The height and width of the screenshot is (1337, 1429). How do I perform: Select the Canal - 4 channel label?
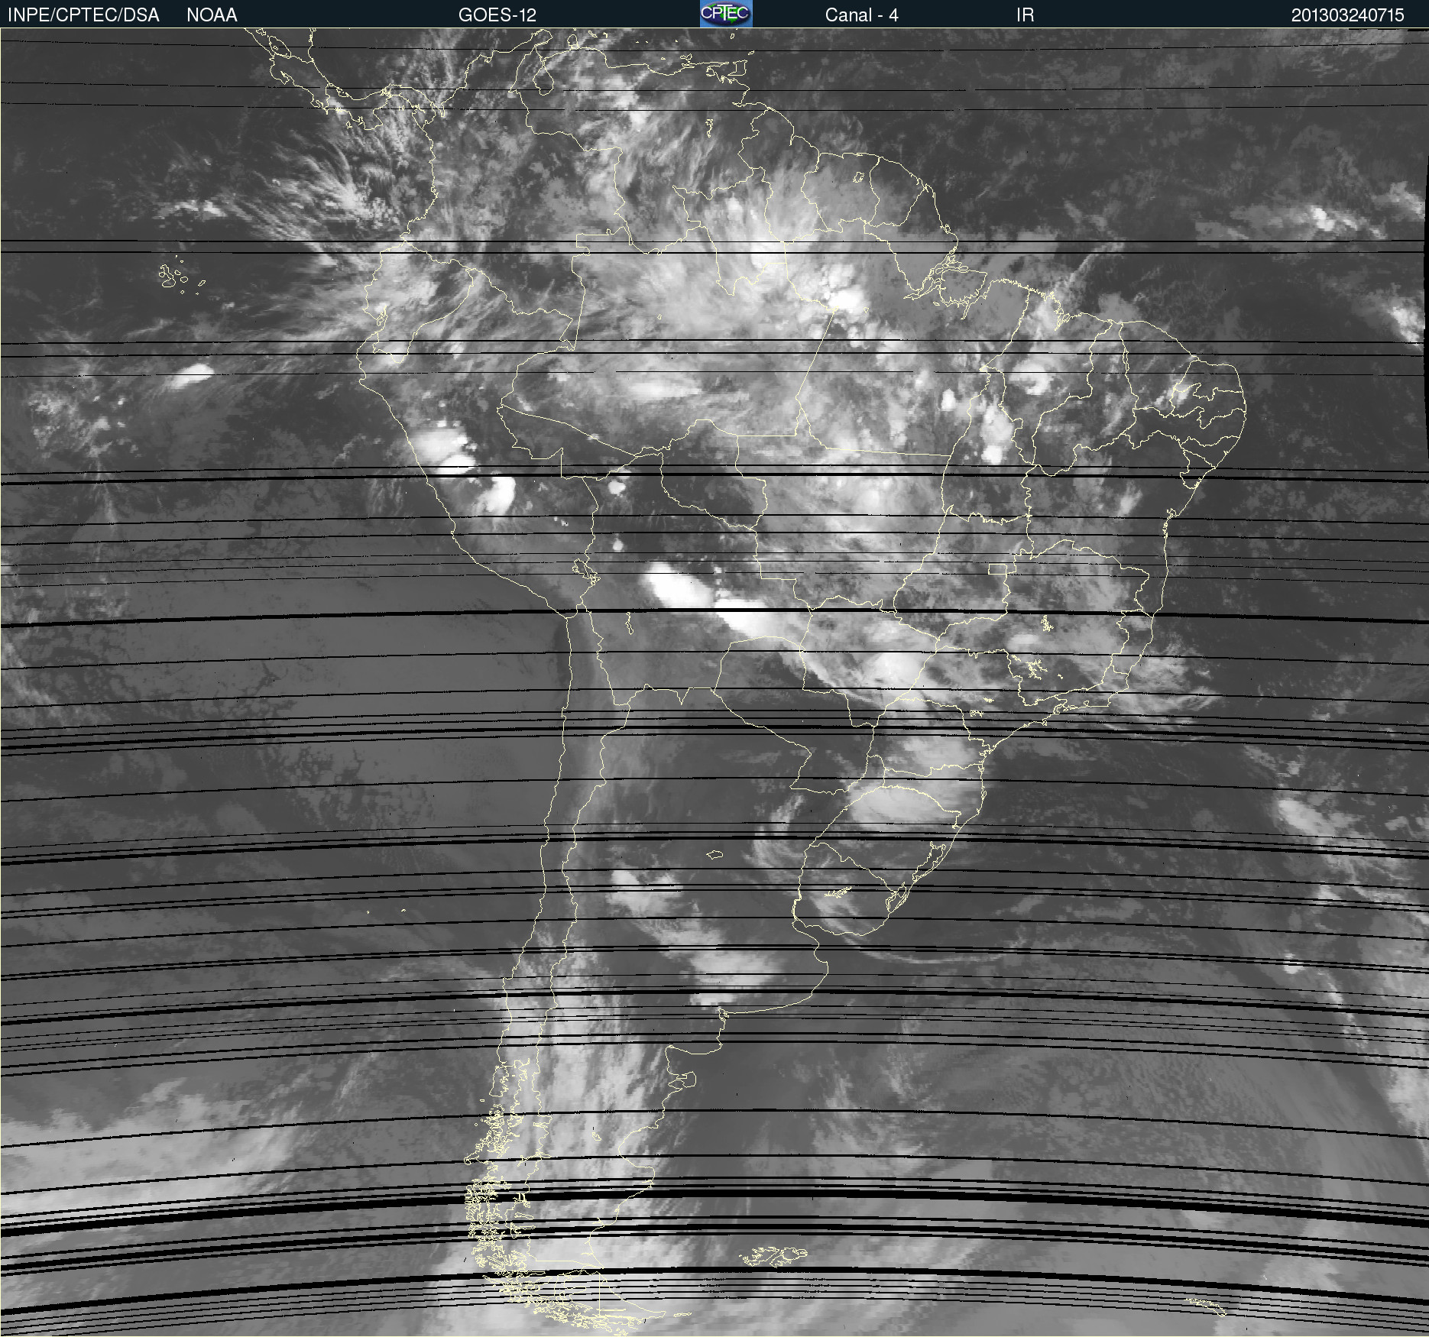coord(861,15)
